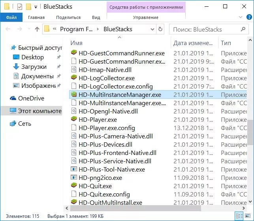The width and height of the screenshot is (254, 221).
Task: Select file name HD-Quit.exe.config
Action: [104, 194]
